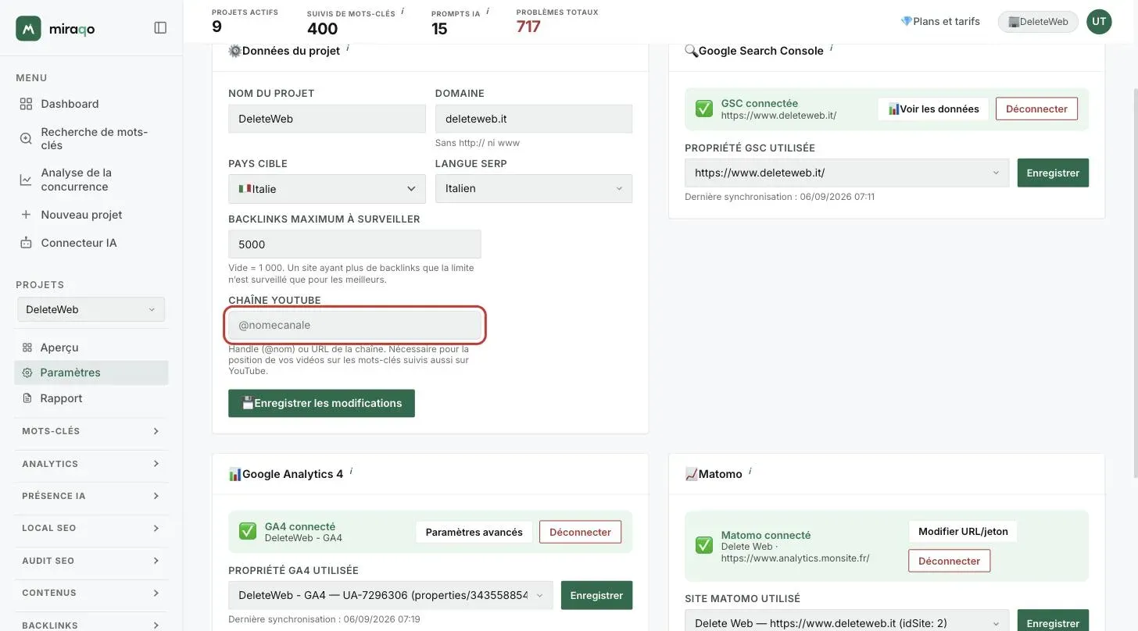Click the info icon beside Matomo
1138x631 pixels.
pos(750,472)
